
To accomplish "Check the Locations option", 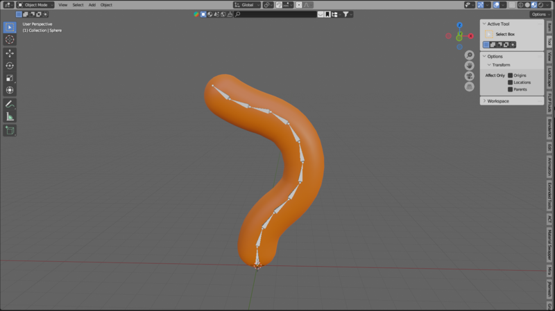I will tap(511, 82).
